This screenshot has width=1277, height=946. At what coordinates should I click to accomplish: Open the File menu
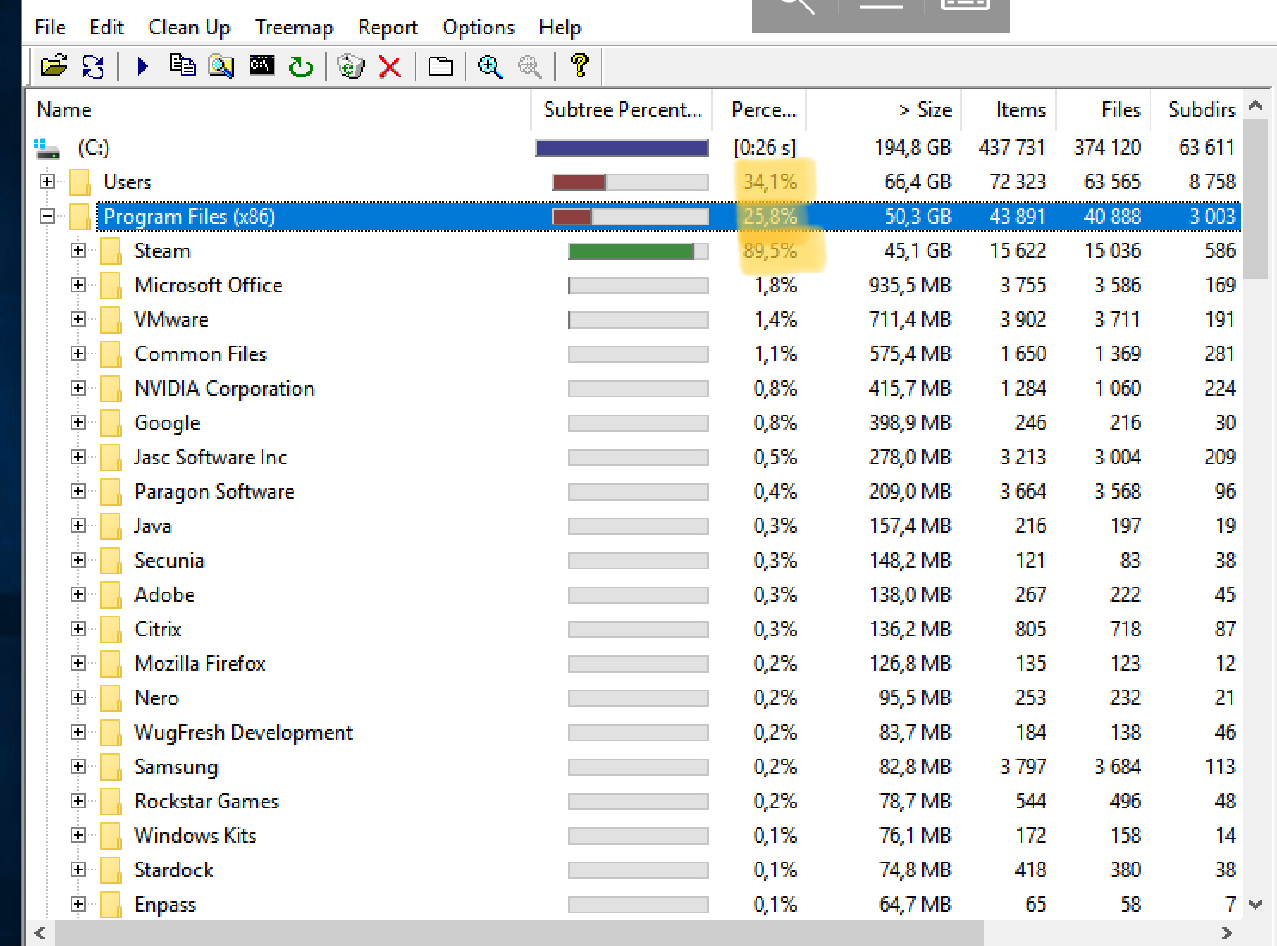pos(50,28)
